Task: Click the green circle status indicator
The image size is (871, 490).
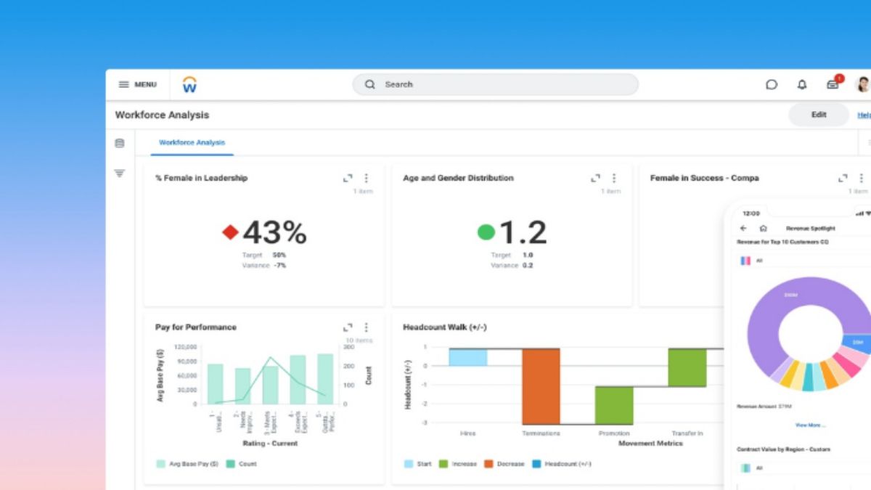Action: (486, 232)
